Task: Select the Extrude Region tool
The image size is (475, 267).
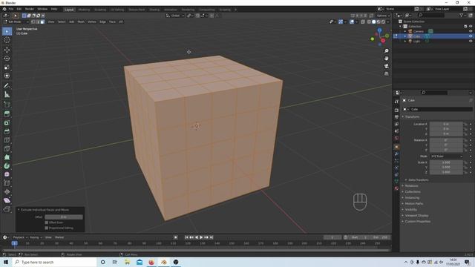Action: click(7, 113)
